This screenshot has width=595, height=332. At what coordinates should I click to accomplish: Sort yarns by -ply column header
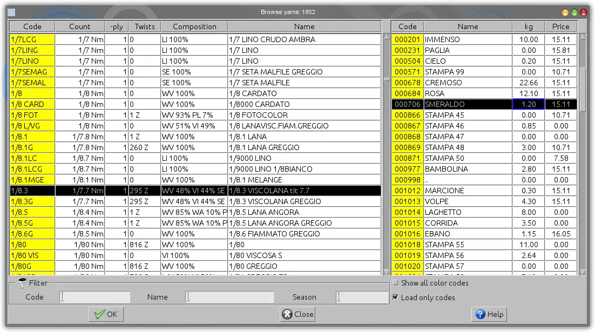[x=117, y=26]
